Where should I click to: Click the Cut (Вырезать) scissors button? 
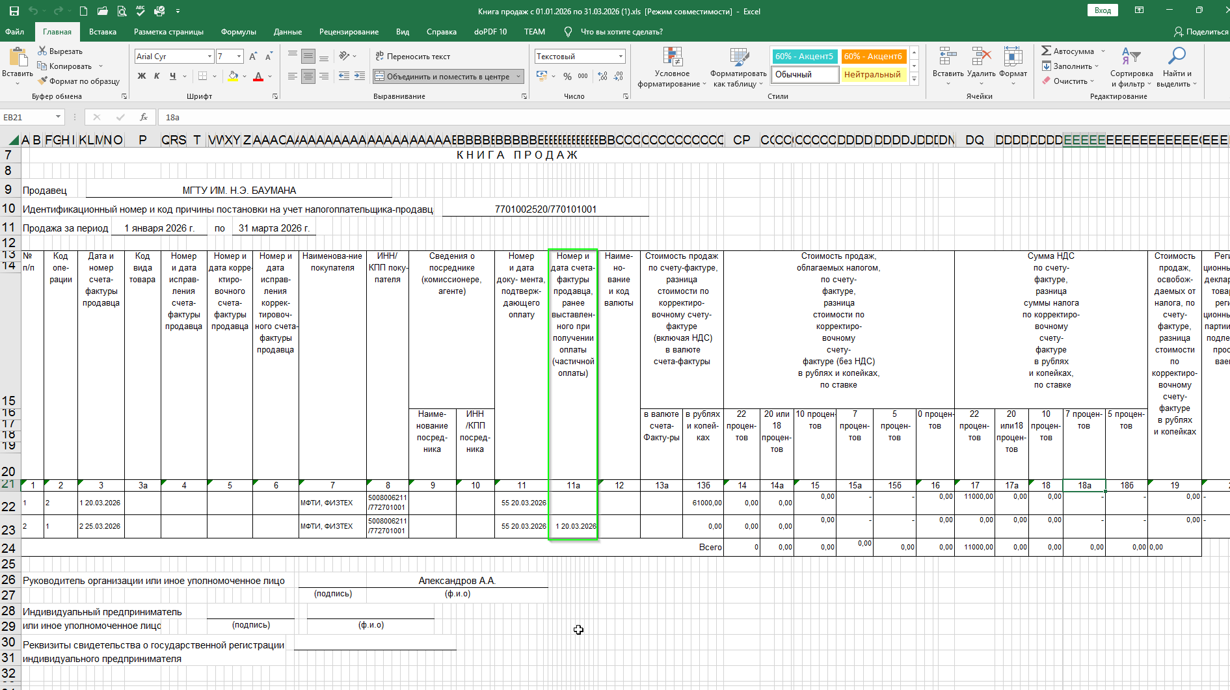pyautogui.click(x=60, y=51)
